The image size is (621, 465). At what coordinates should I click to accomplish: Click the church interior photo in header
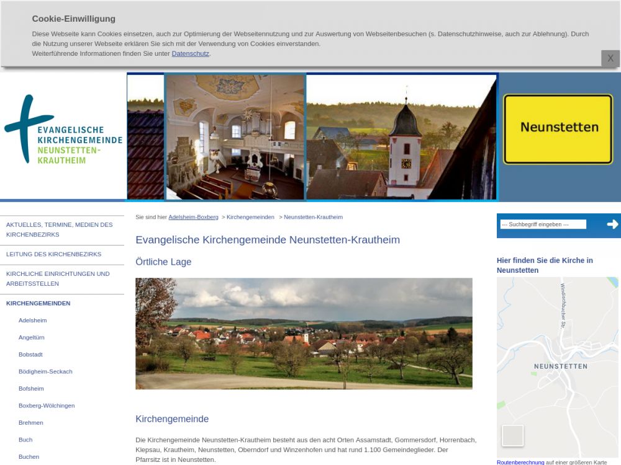coord(235,136)
